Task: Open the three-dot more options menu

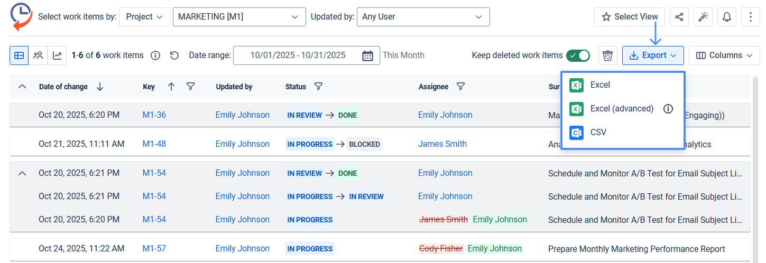Action: (751, 17)
